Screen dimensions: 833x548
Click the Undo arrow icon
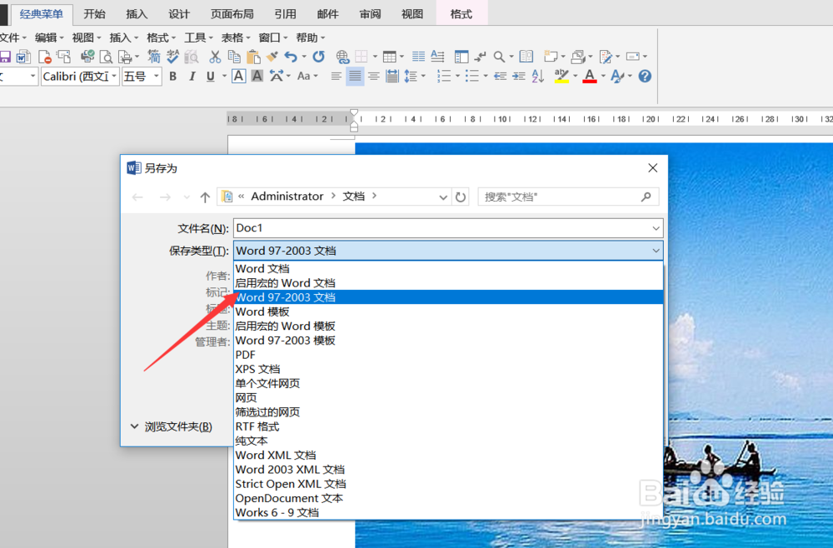292,56
